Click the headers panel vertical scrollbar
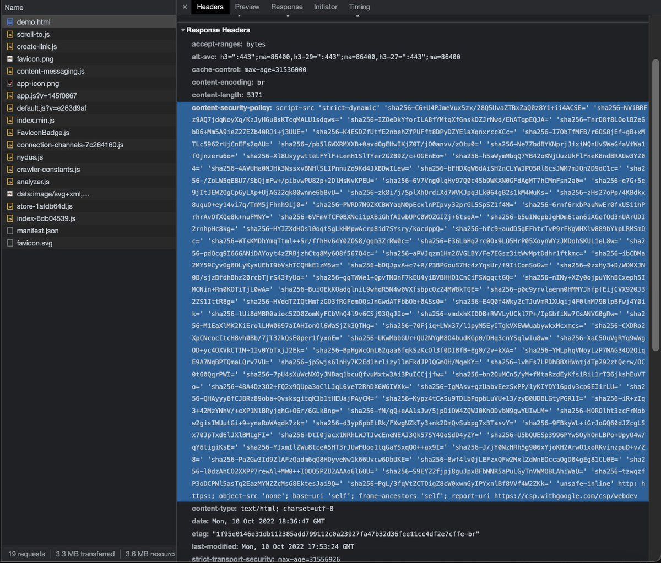Image resolution: width=661 pixels, height=563 pixels. pos(655,204)
